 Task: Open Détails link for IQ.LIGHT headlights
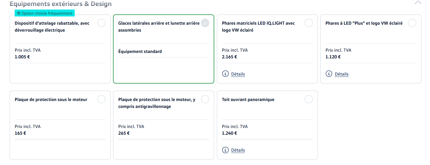point(238,74)
